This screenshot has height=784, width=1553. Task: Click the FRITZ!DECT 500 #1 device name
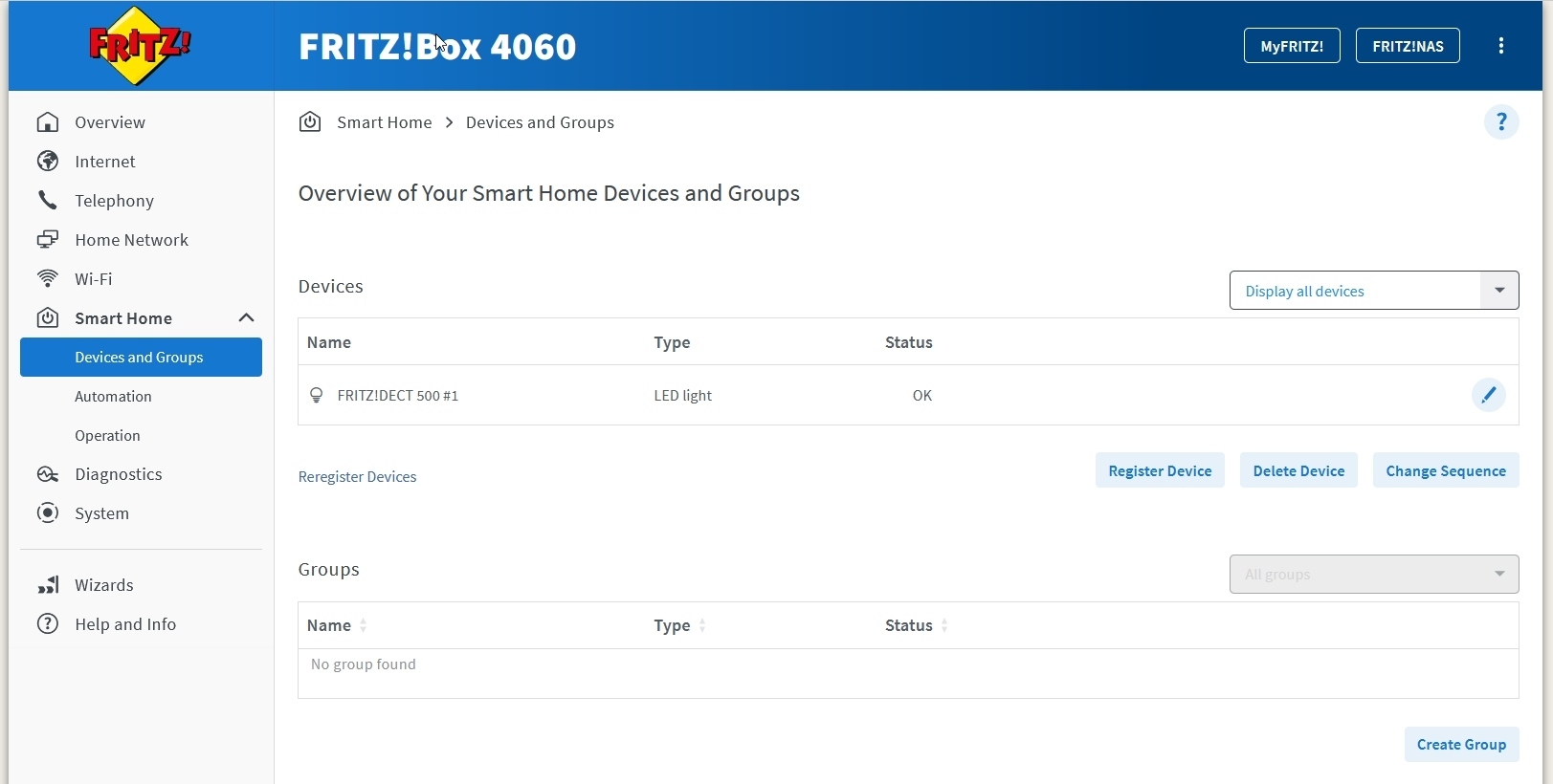coord(398,396)
